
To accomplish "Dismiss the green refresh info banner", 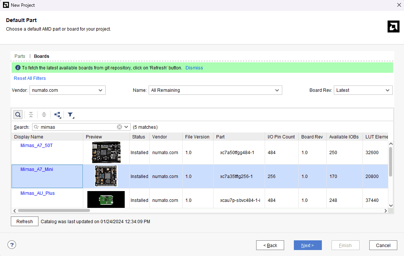I will coord(194,68).
